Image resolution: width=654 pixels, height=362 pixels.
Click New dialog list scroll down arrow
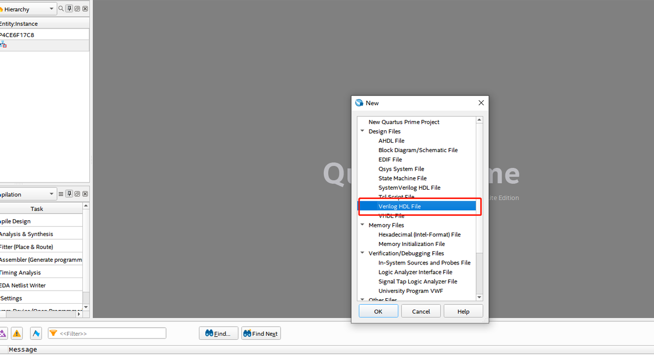click(479, 297)
